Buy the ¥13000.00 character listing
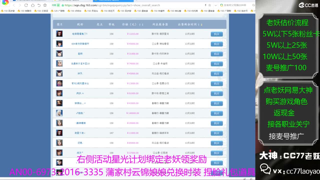 [x=217, y=83]
